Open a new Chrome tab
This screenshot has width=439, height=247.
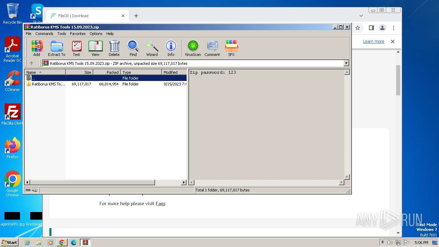(136, 16)
